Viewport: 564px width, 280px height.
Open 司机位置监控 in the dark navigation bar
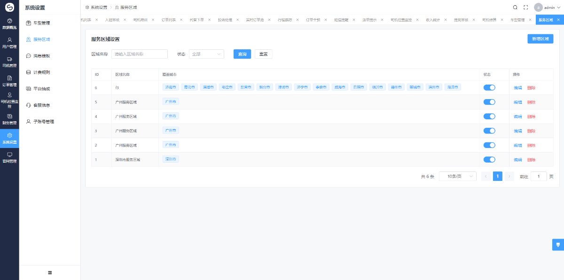pos(9,101)
